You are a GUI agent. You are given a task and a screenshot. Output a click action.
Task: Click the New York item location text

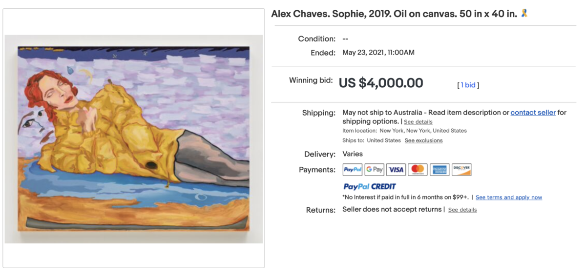pos(423,131)
